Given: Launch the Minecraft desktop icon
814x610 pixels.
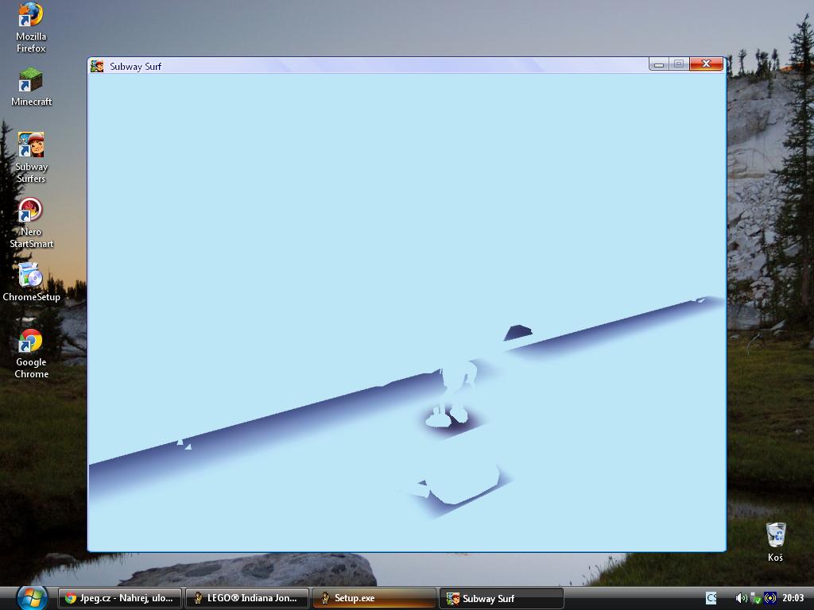Looking at the screenshot, I should coord(31,87).
